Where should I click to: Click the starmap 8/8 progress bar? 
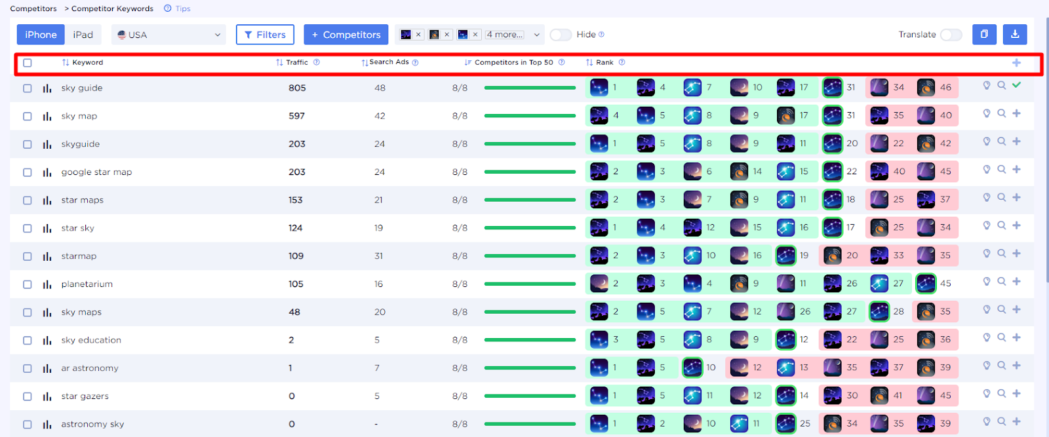point(530,256)
